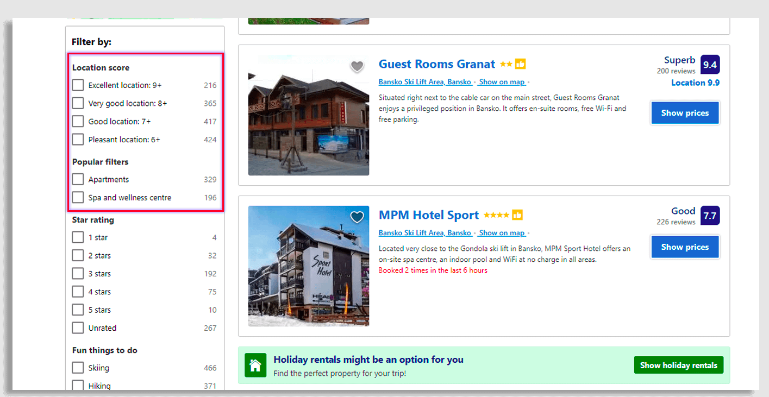Viewport: 769px width, 397px height.
Task: Show Guest Rooms Granat on map
Action: coord(502,82)
